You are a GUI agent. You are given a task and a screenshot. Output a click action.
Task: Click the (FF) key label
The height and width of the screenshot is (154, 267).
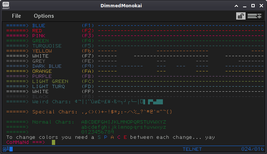88,92
